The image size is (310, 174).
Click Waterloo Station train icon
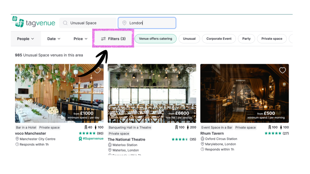[x=110, y=145]
